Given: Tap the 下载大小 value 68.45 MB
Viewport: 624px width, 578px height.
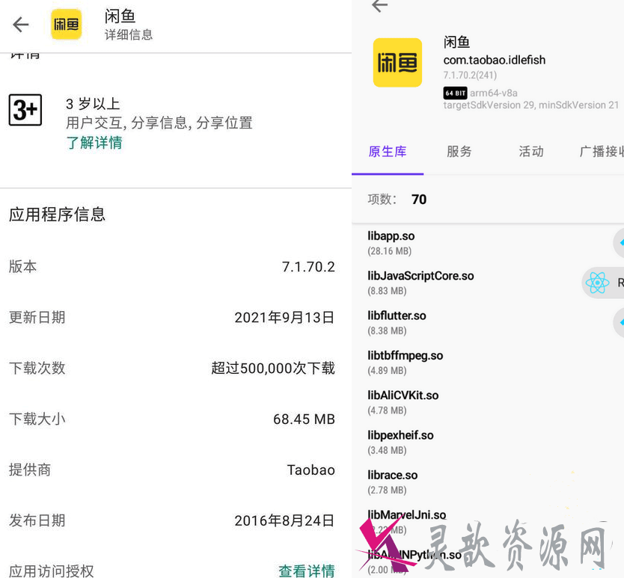Looking at the screenshot, I should (x=304, y=419).
